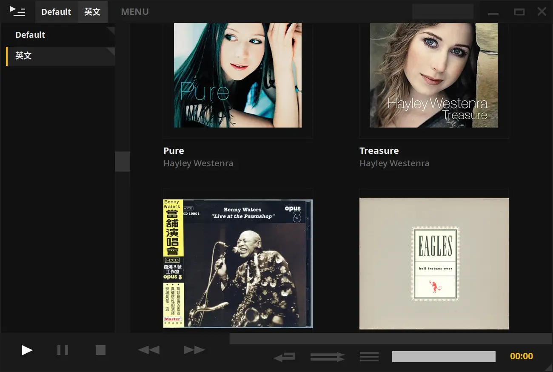
Task: Open the Treasure album cover
Action: click(x=434, y=75)
